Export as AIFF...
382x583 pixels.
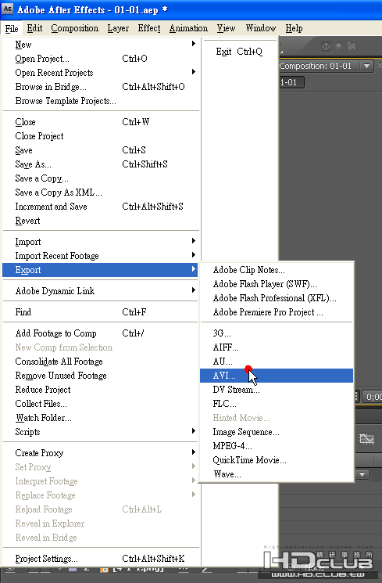(x=277, y=347)
